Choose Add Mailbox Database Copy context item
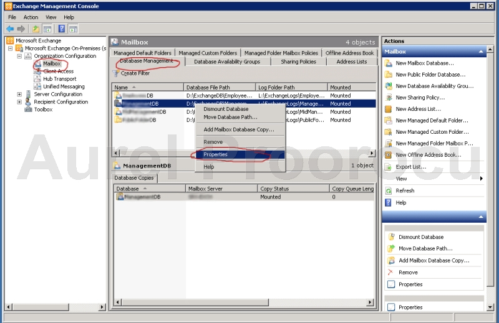This screenshot has height=323, width=499. pos(240,129)
